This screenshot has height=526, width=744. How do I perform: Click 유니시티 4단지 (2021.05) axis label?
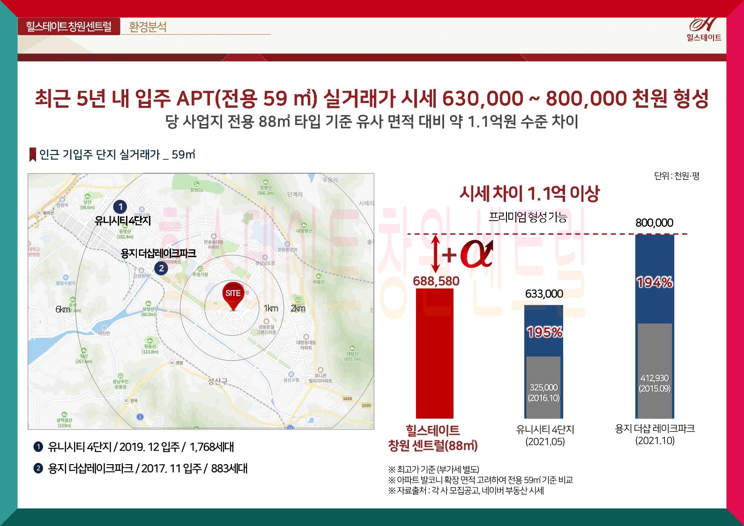point(545,436)
